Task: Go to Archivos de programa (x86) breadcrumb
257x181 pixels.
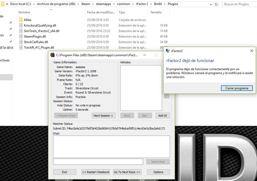Action: (56, 4)
